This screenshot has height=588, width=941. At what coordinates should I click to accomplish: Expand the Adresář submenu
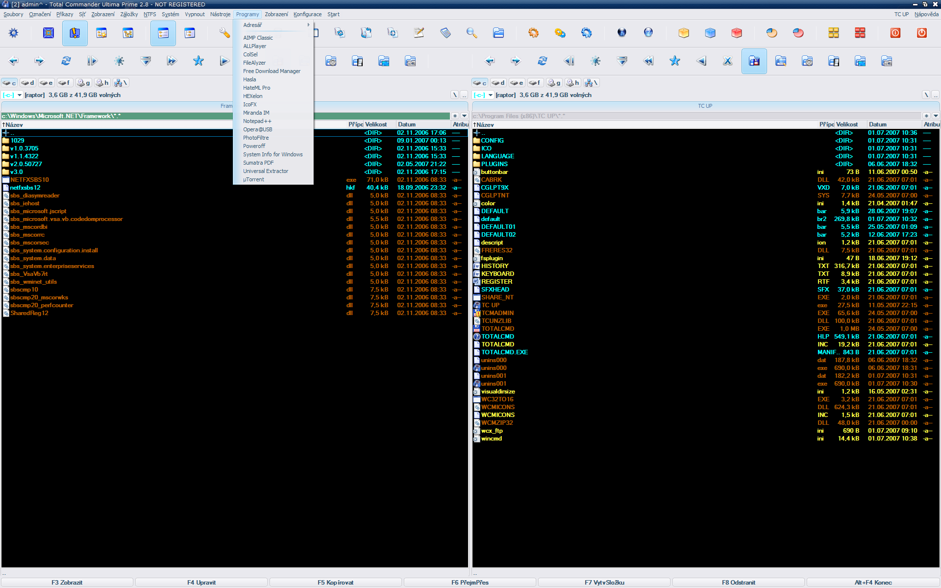273,25
